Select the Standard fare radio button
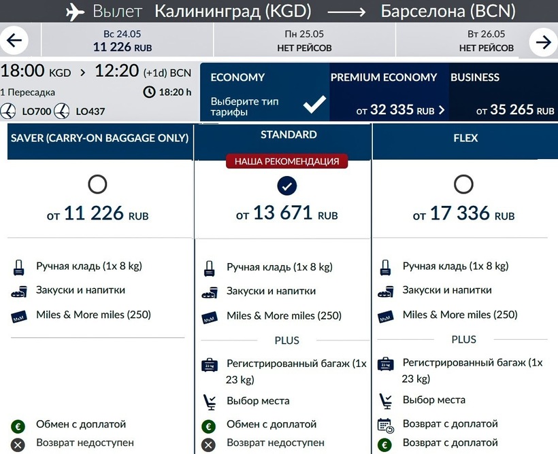This screenshot has width=558, height=454. [286, 186]
